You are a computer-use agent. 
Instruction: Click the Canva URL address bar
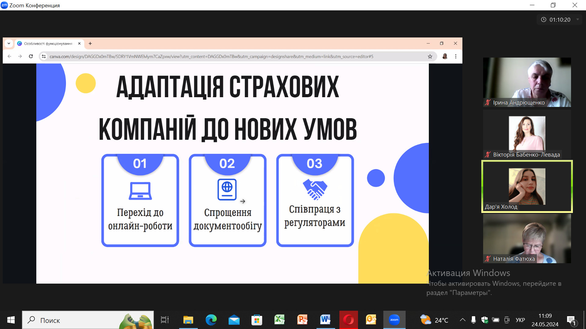click(211, 56)
